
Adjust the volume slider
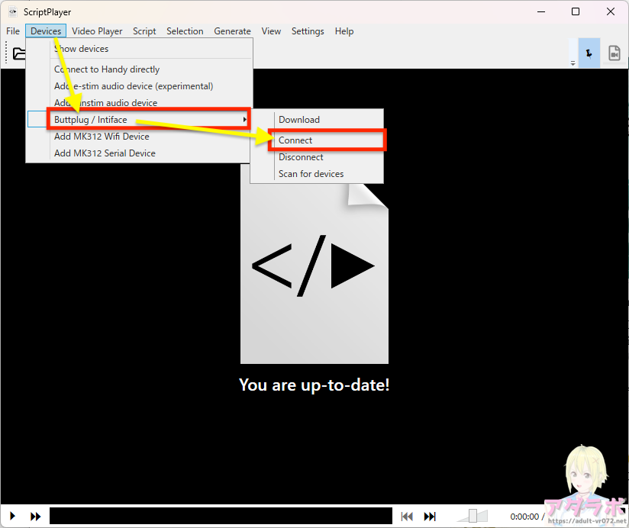click(x=473, y=517)
